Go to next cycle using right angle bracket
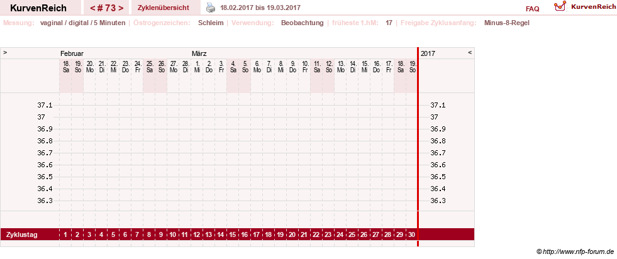 [121, 8]
